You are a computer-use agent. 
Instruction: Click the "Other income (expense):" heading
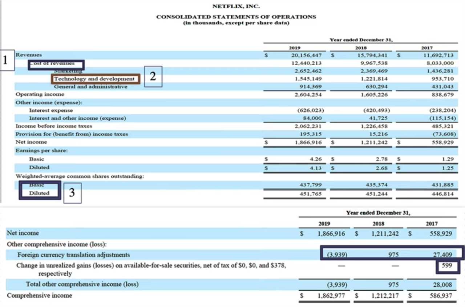49,102
